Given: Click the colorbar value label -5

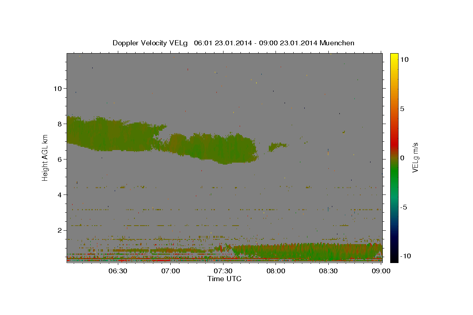Looking at the screenshot, I should 403,207.
